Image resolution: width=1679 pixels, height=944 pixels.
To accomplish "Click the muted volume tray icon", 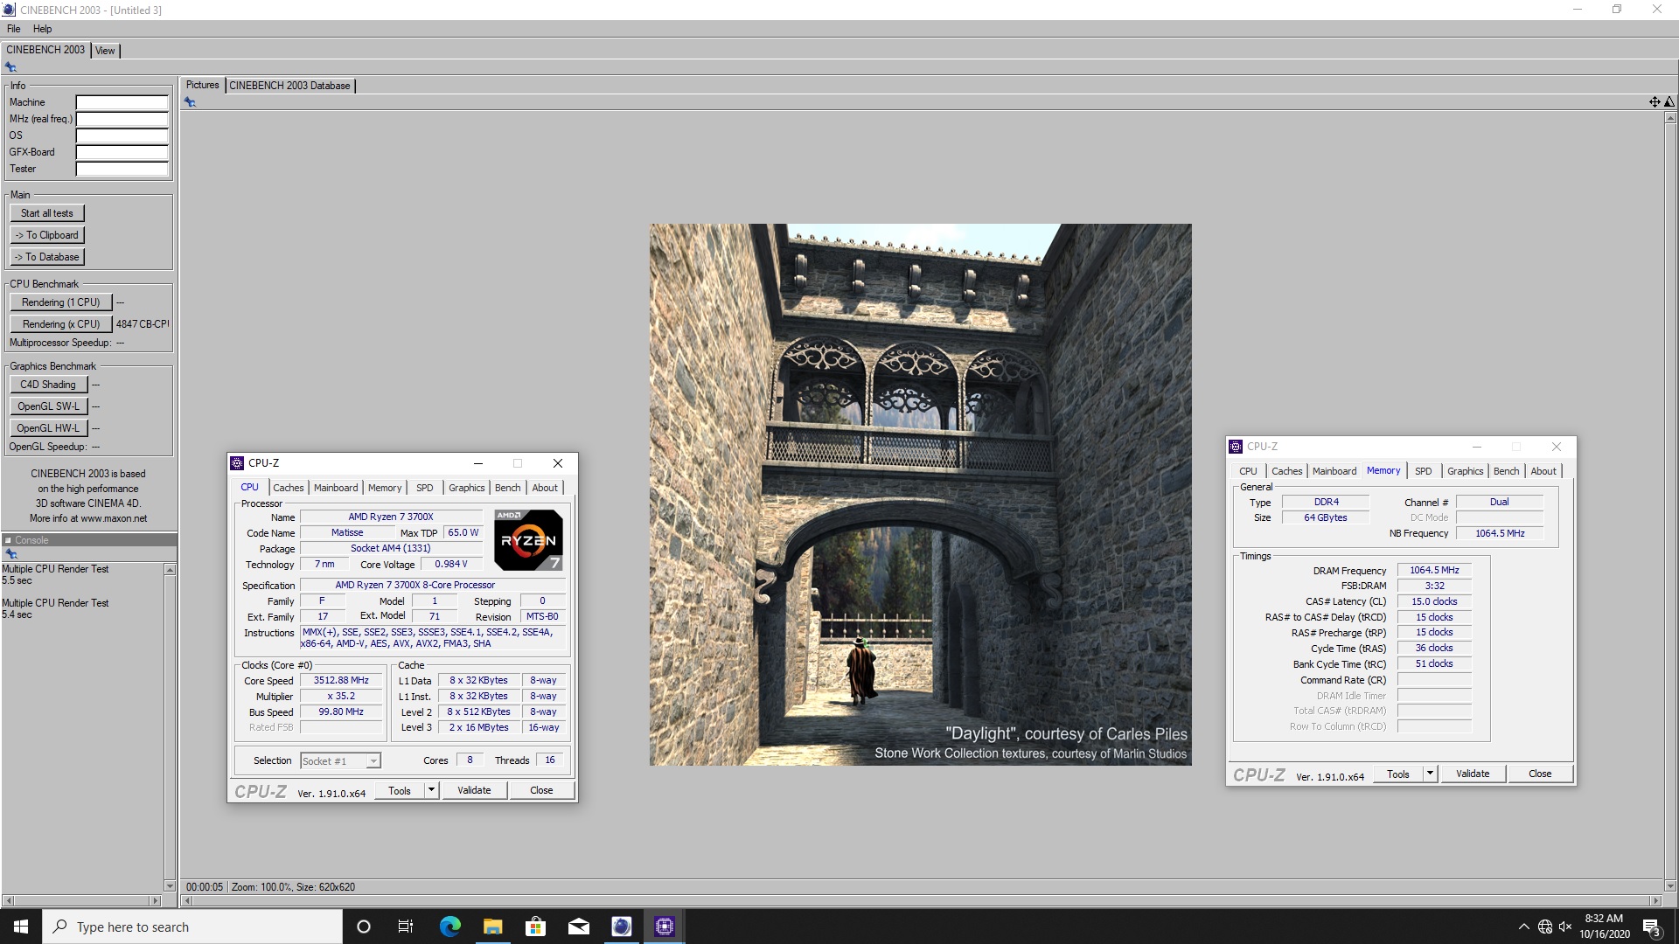I will pyautogui.click(x=1565, y=927).
